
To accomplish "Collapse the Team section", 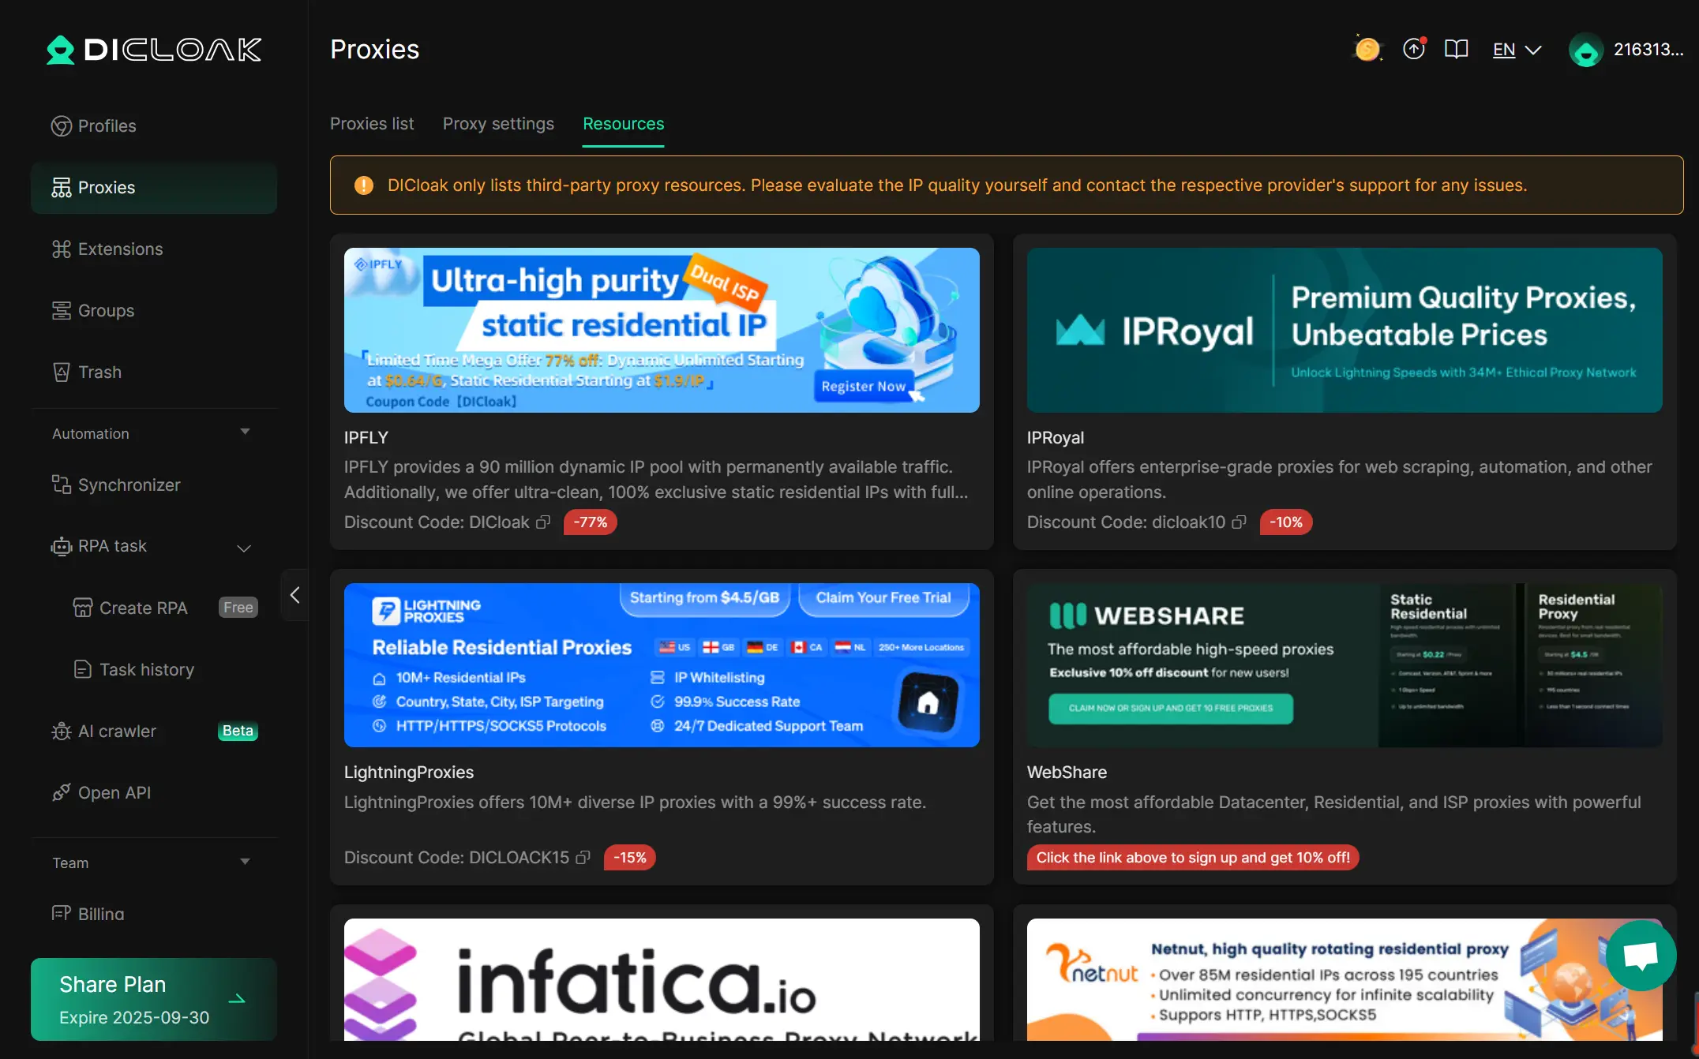I will [245, 862].
